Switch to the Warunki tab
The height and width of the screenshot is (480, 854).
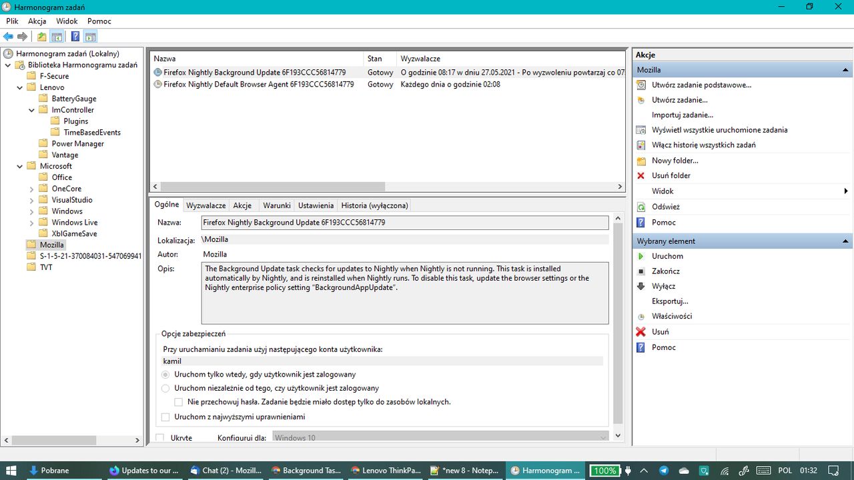[277, 205]
